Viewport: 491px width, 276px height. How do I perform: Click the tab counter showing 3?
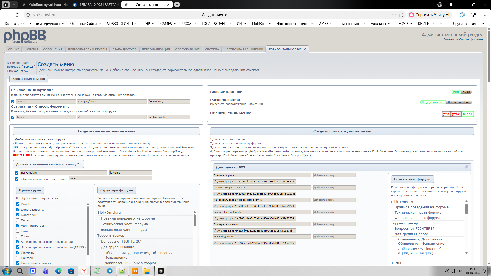[x=6, y=5]
